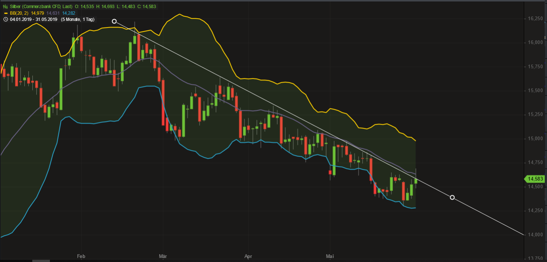Click the (5 Monate, 1 Tag) period text
Image resolution: width=547 pixels, height=262 pixels.
click(78, 19)
